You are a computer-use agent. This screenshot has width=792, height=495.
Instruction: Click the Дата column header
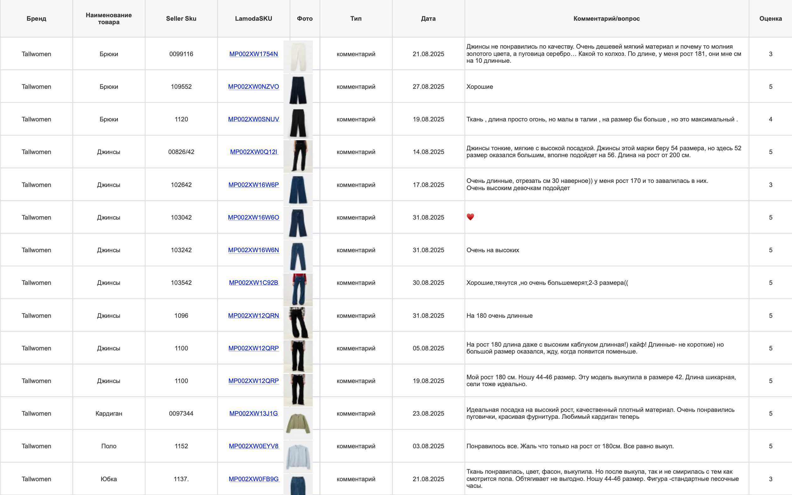[428, 19]
